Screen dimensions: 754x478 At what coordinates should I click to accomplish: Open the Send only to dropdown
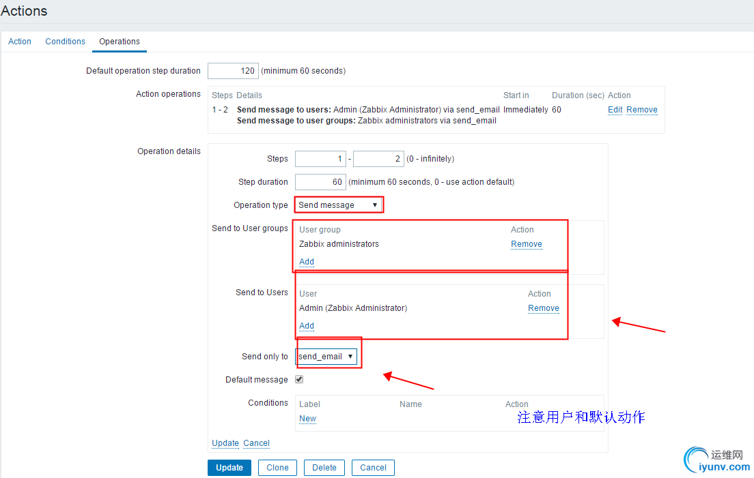326,356
